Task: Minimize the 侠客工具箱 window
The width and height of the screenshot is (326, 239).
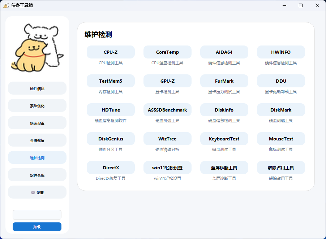Action: 284,5
